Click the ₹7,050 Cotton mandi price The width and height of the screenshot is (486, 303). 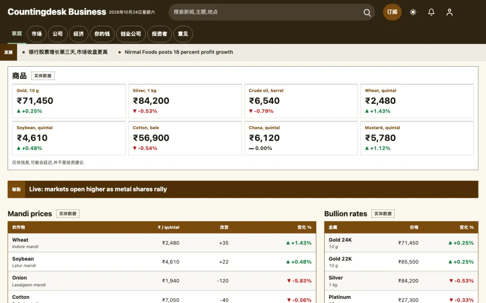[171, 300]
